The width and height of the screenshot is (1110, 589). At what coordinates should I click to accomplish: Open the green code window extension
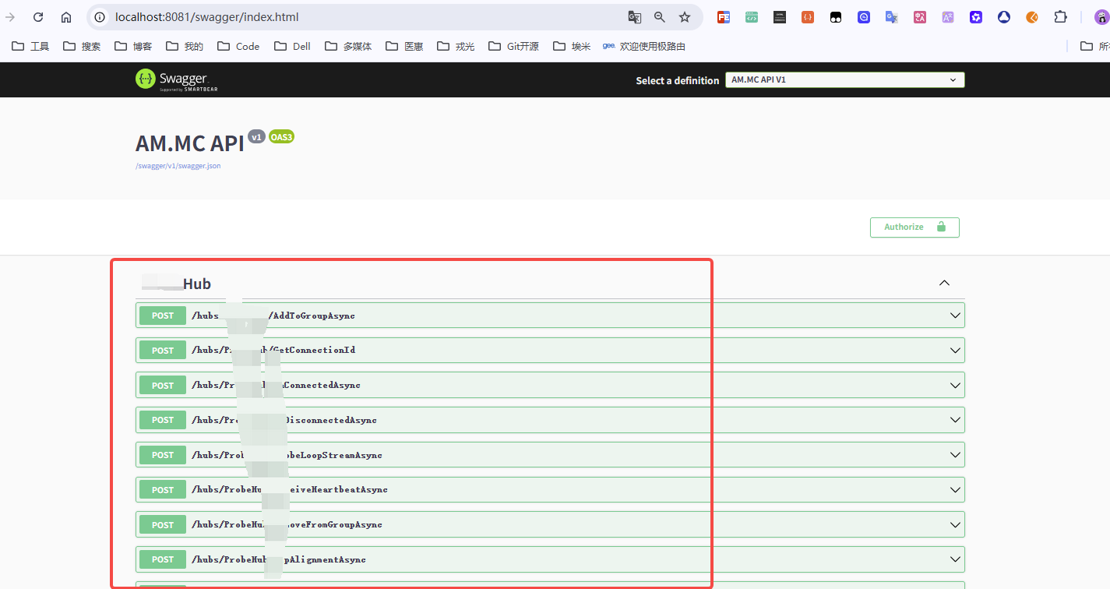[752, 17]
